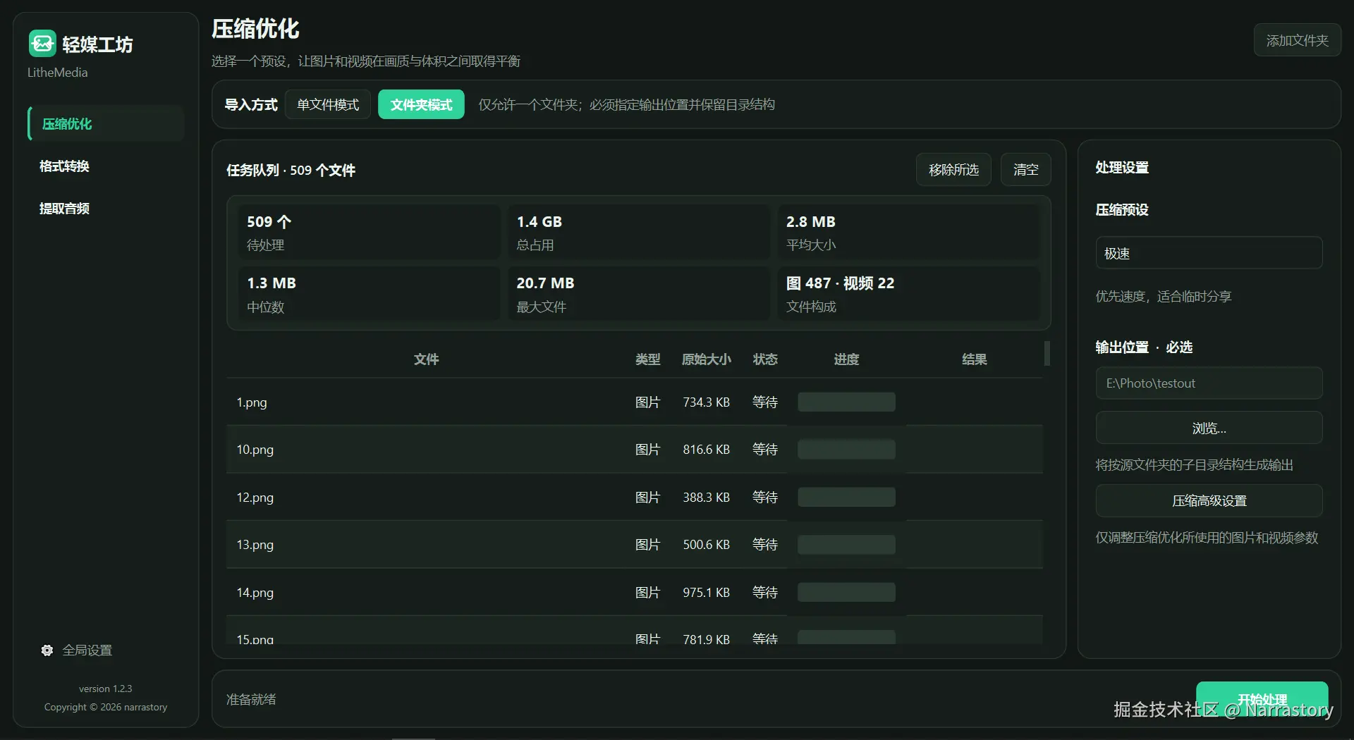
Task: Click the 509 个 待处理 stat card
Action: click(x=369, y=232)
